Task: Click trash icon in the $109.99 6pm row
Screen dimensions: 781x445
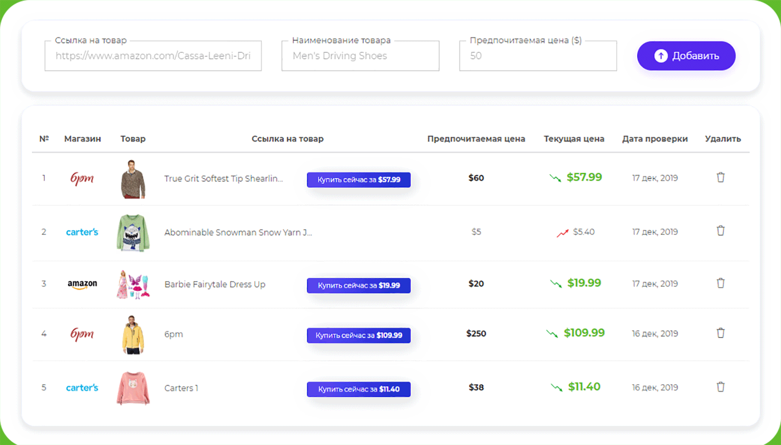Action: pyautogui.click(x=721, y=333)
